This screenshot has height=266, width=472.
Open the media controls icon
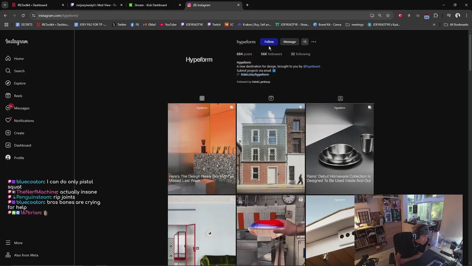[449, 16]
